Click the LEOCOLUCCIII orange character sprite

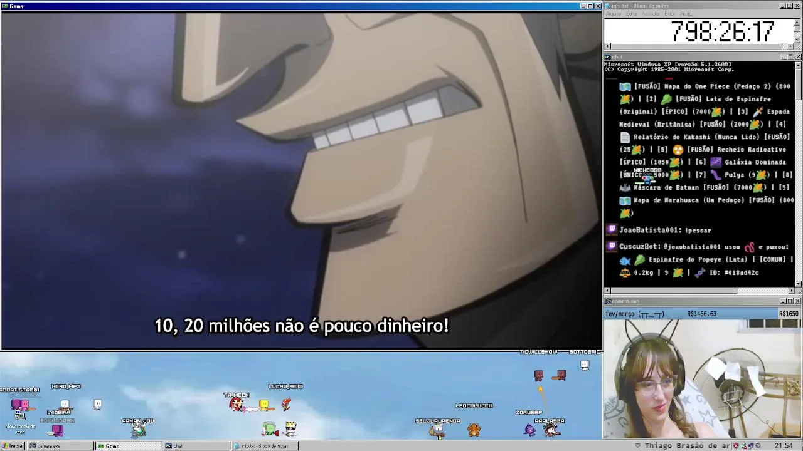click(x=474, y=430)
